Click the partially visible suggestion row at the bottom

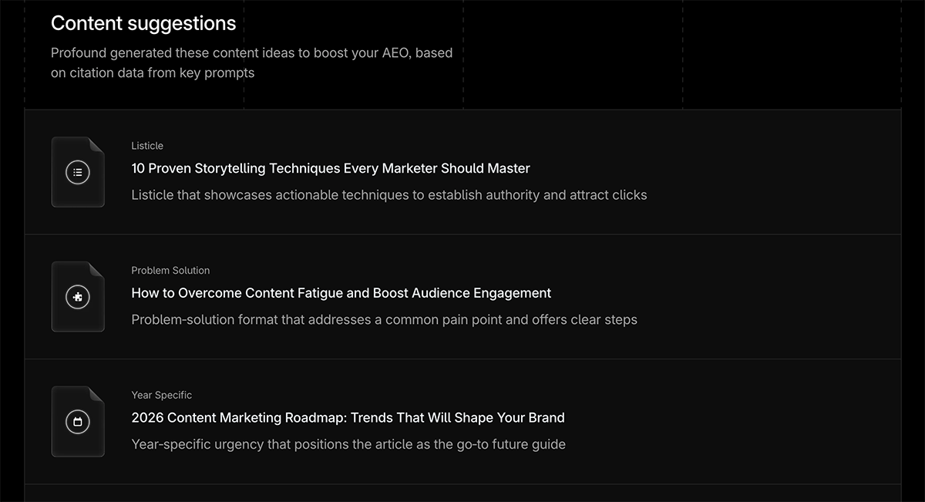click(462, 494)
